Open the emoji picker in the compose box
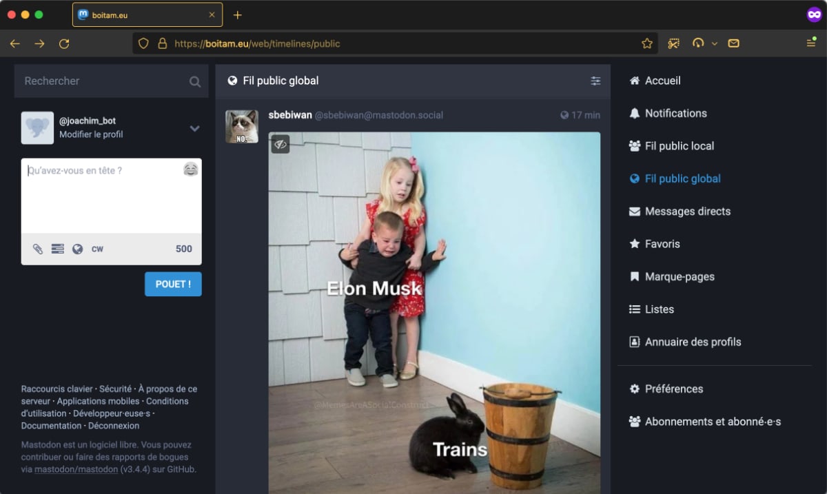 pyautogui.click(x=190, y=169)
